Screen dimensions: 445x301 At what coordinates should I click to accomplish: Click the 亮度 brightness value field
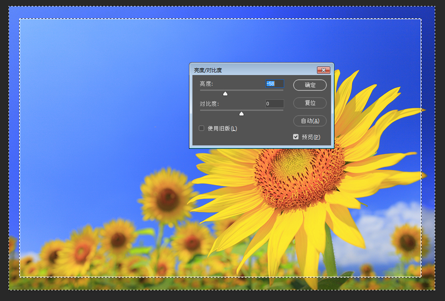(x=274, y=84)
